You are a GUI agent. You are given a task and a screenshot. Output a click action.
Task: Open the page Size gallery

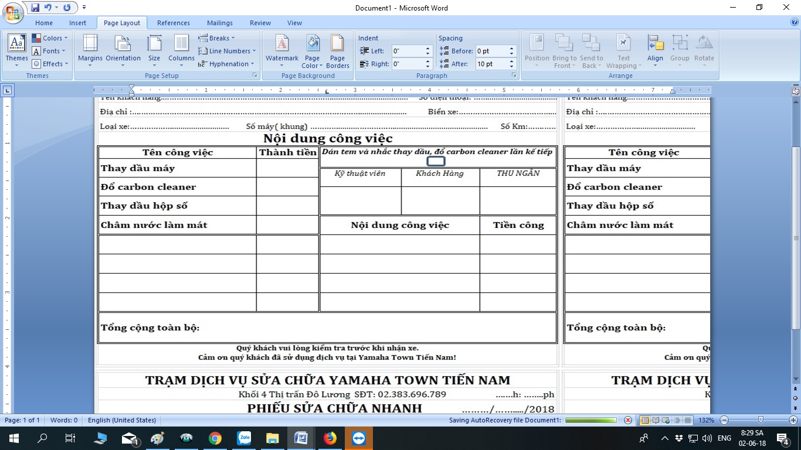[x=154, y=49]
